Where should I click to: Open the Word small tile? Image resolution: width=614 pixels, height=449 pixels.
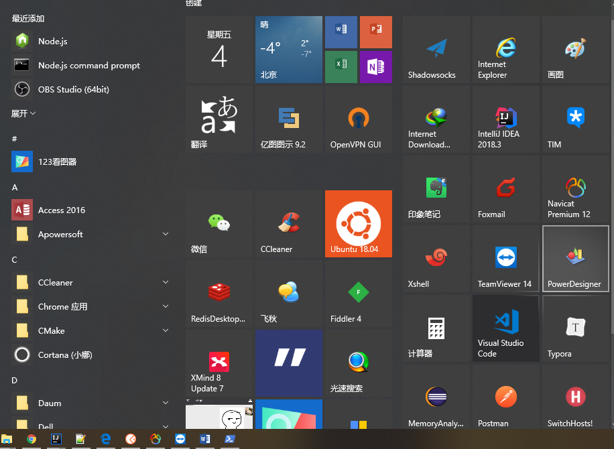pyautogui.click(x=341, y=32)
